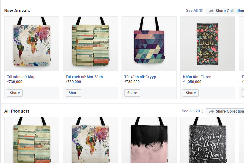This screenshot has height=163, width=244.
Task: Click share arrow icon beside New Arrivals
Action: (211, 11)
